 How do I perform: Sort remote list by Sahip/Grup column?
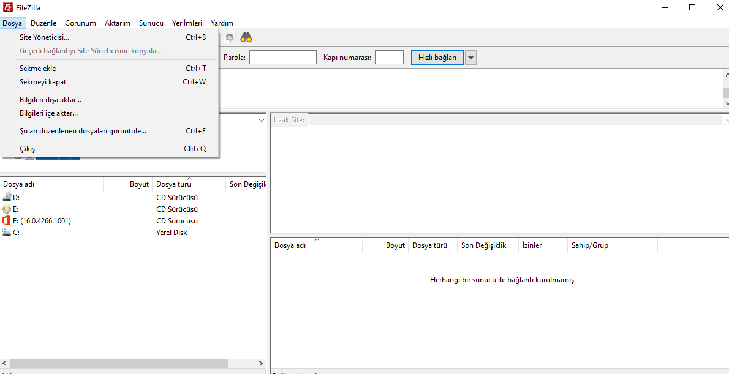(x=613, y=245)
